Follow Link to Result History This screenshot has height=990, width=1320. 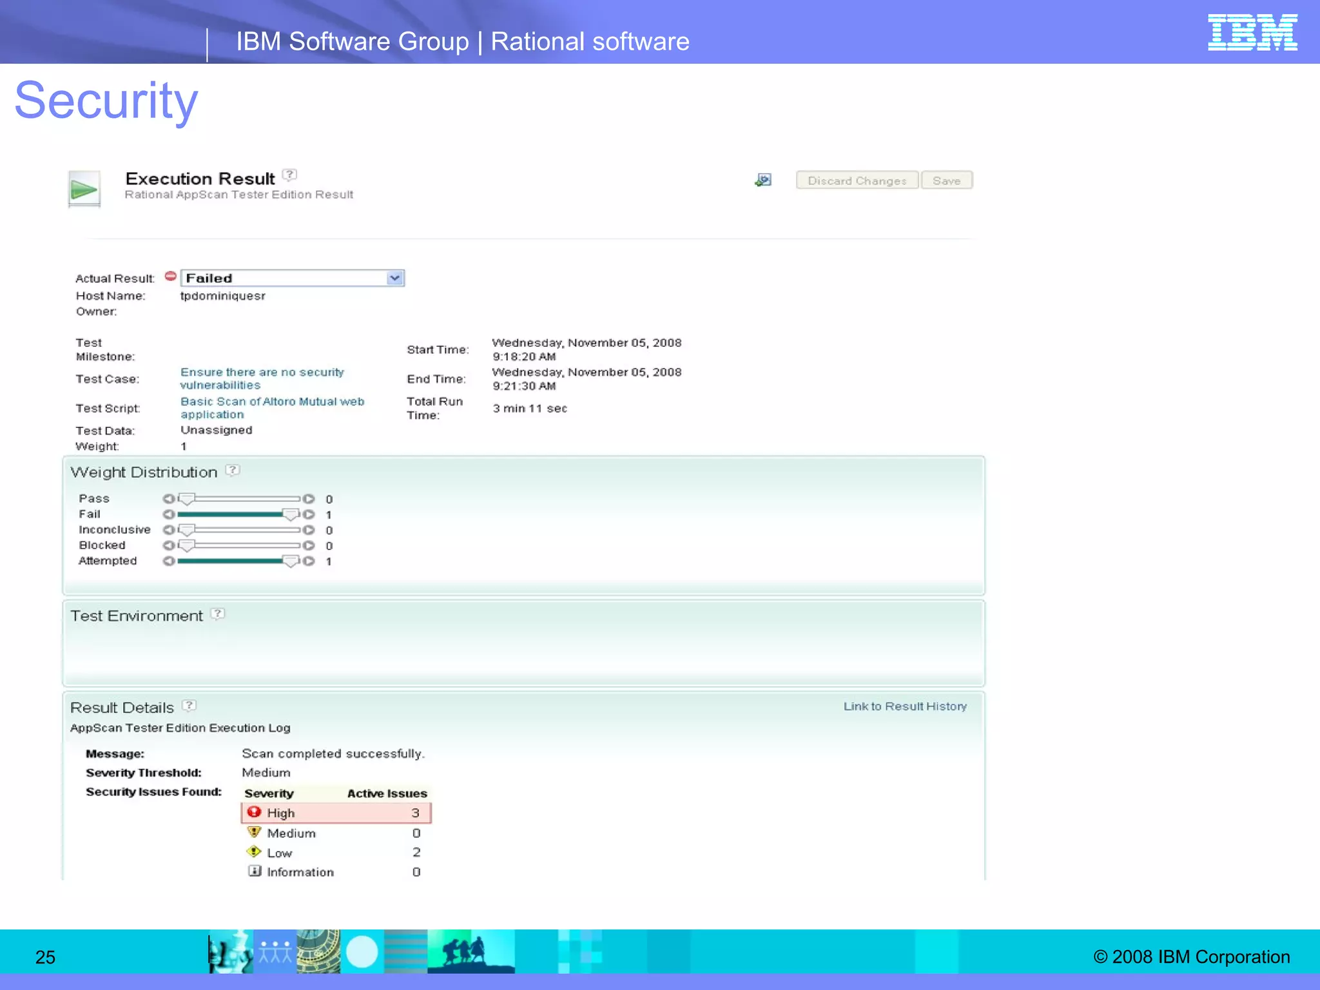point(904,706)
